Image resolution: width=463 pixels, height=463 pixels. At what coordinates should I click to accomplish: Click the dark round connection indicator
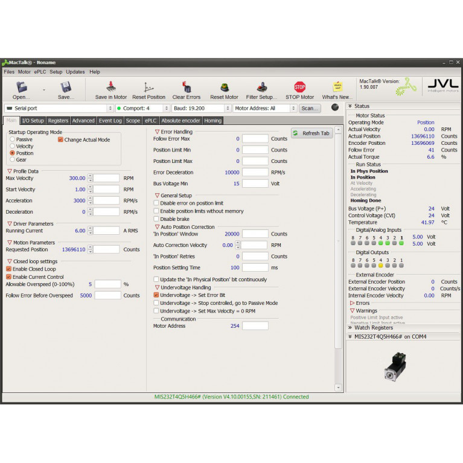click(335, 107)
